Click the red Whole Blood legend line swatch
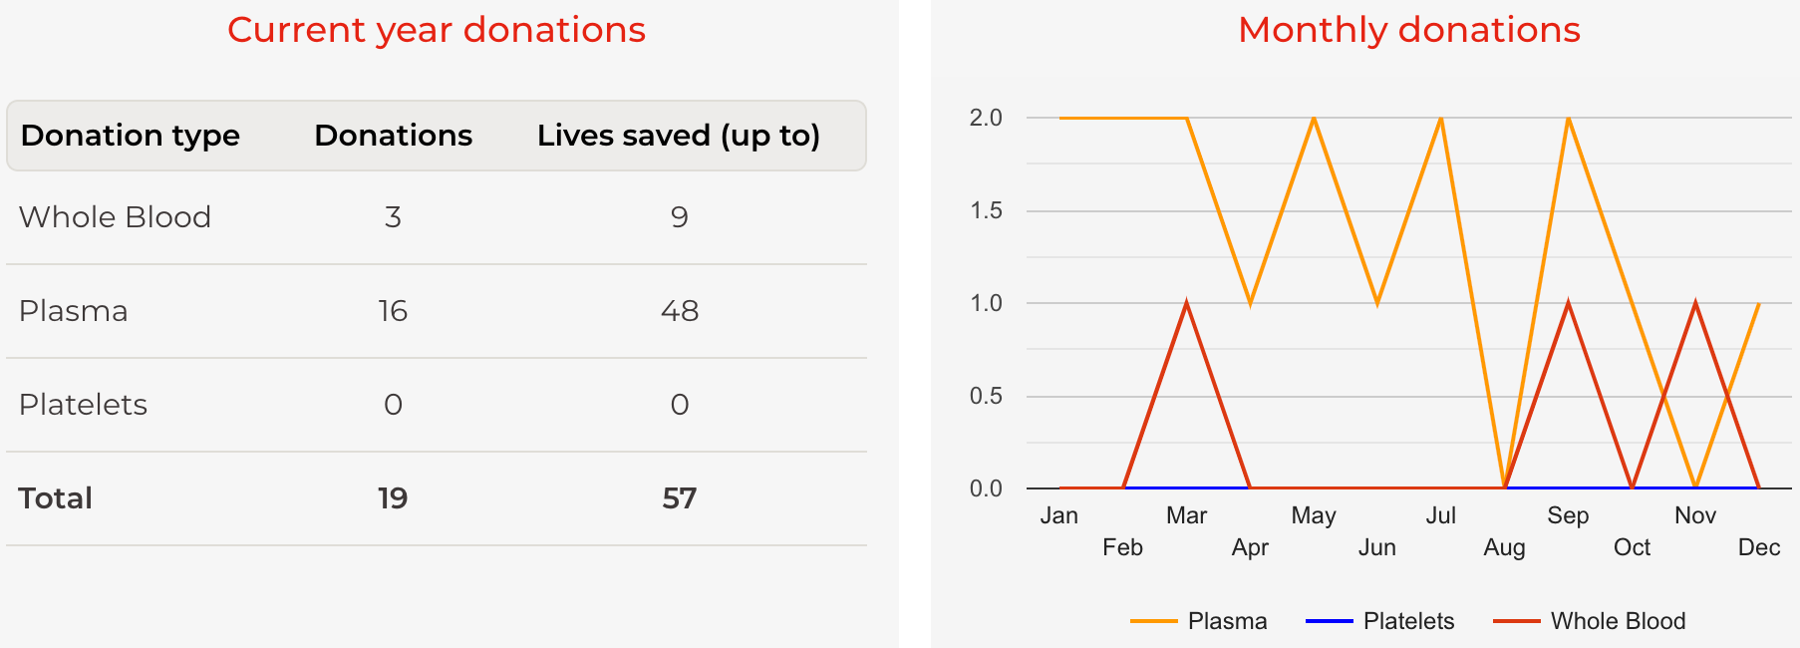This screenshot has width=1800, height=648. tap(1517, 621)
